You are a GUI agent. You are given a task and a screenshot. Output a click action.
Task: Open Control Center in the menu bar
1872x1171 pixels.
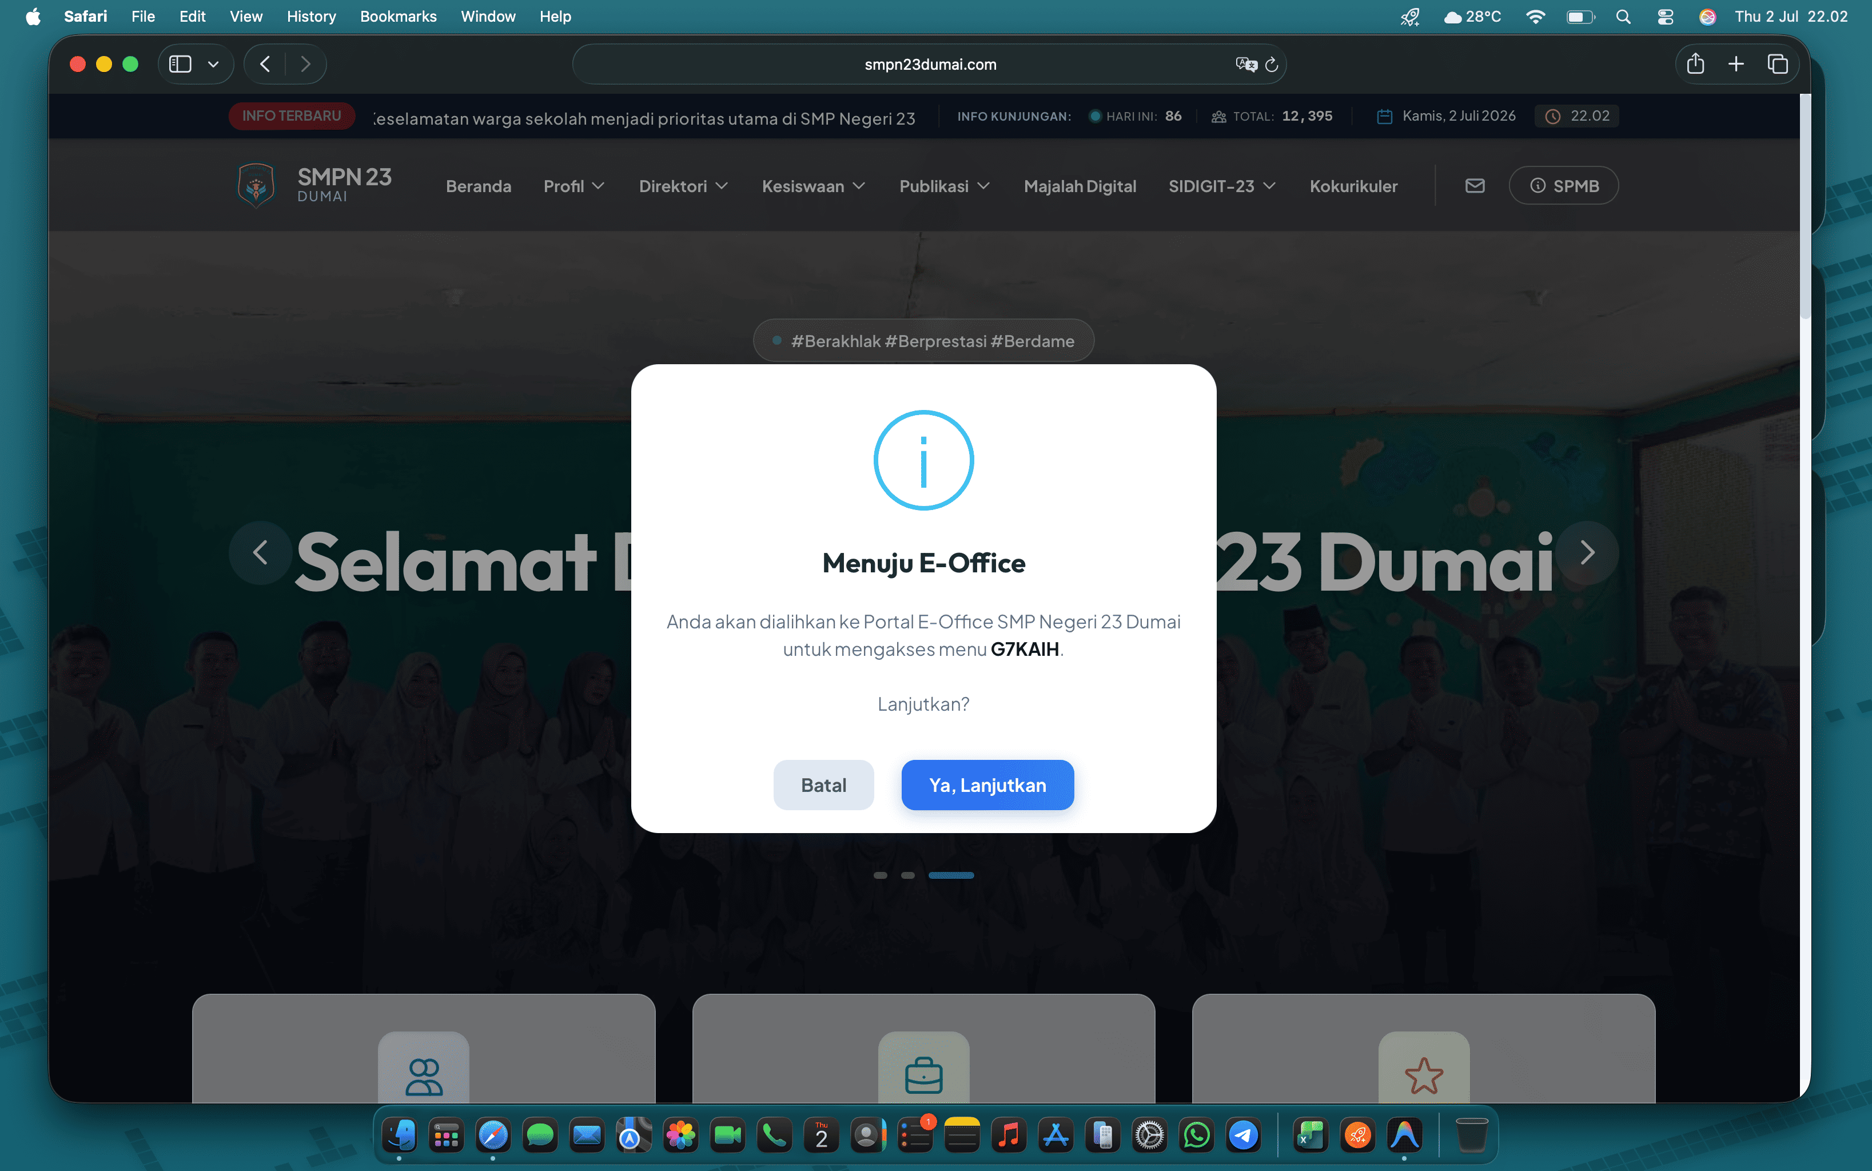[1665, 16]
